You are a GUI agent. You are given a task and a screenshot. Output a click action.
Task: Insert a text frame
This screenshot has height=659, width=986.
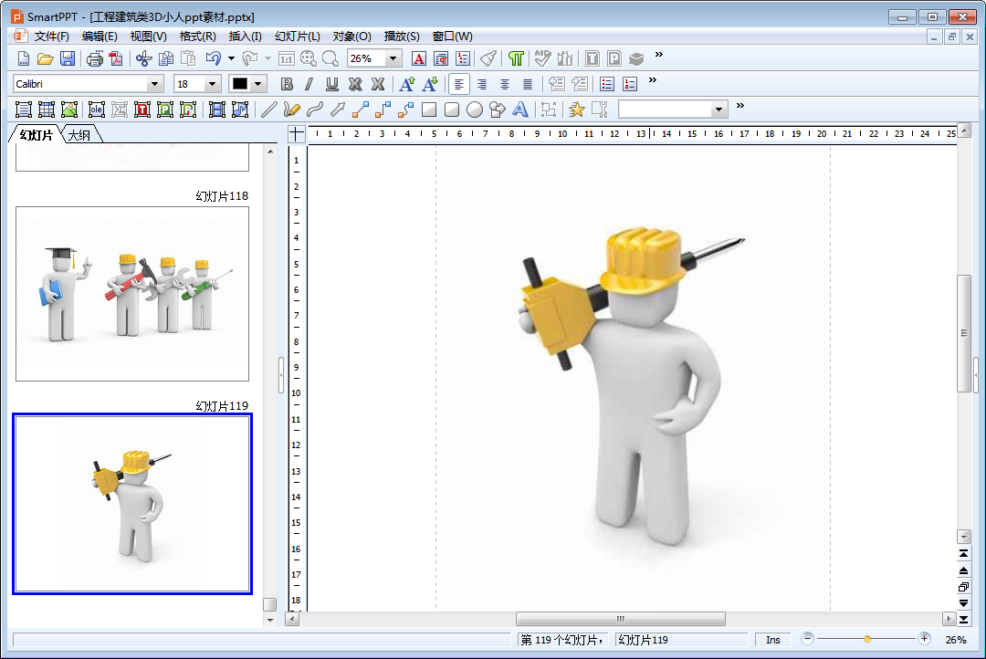coord(23,110)
